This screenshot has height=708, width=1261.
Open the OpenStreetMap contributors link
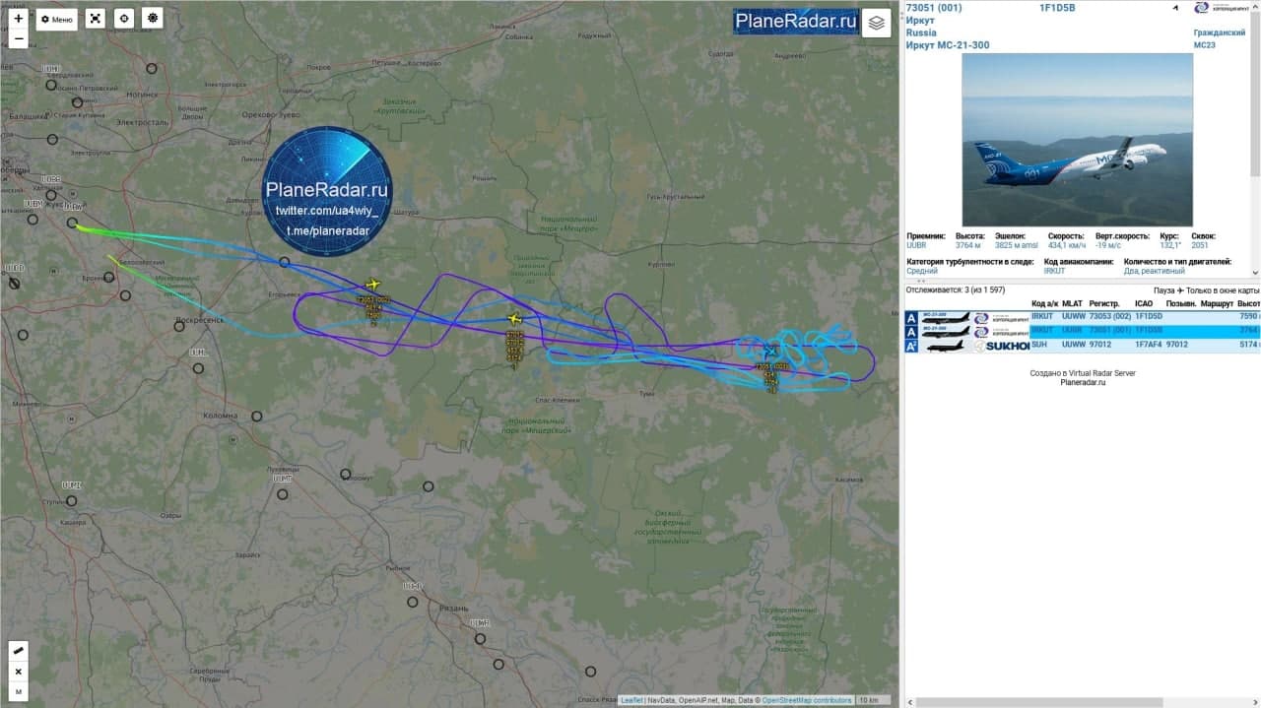807,700
